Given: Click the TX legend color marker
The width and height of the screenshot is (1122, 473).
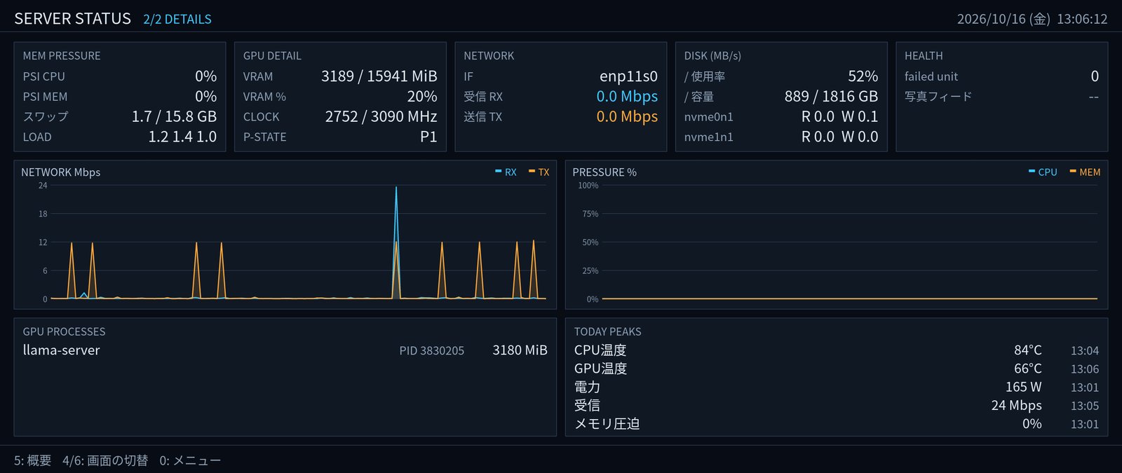Looking at the screenshot, I should 532,171.
